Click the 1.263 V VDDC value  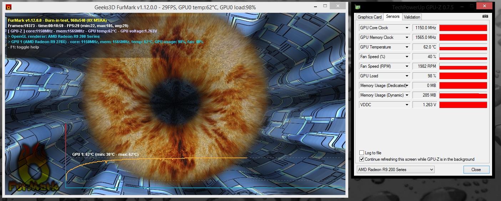425,105
